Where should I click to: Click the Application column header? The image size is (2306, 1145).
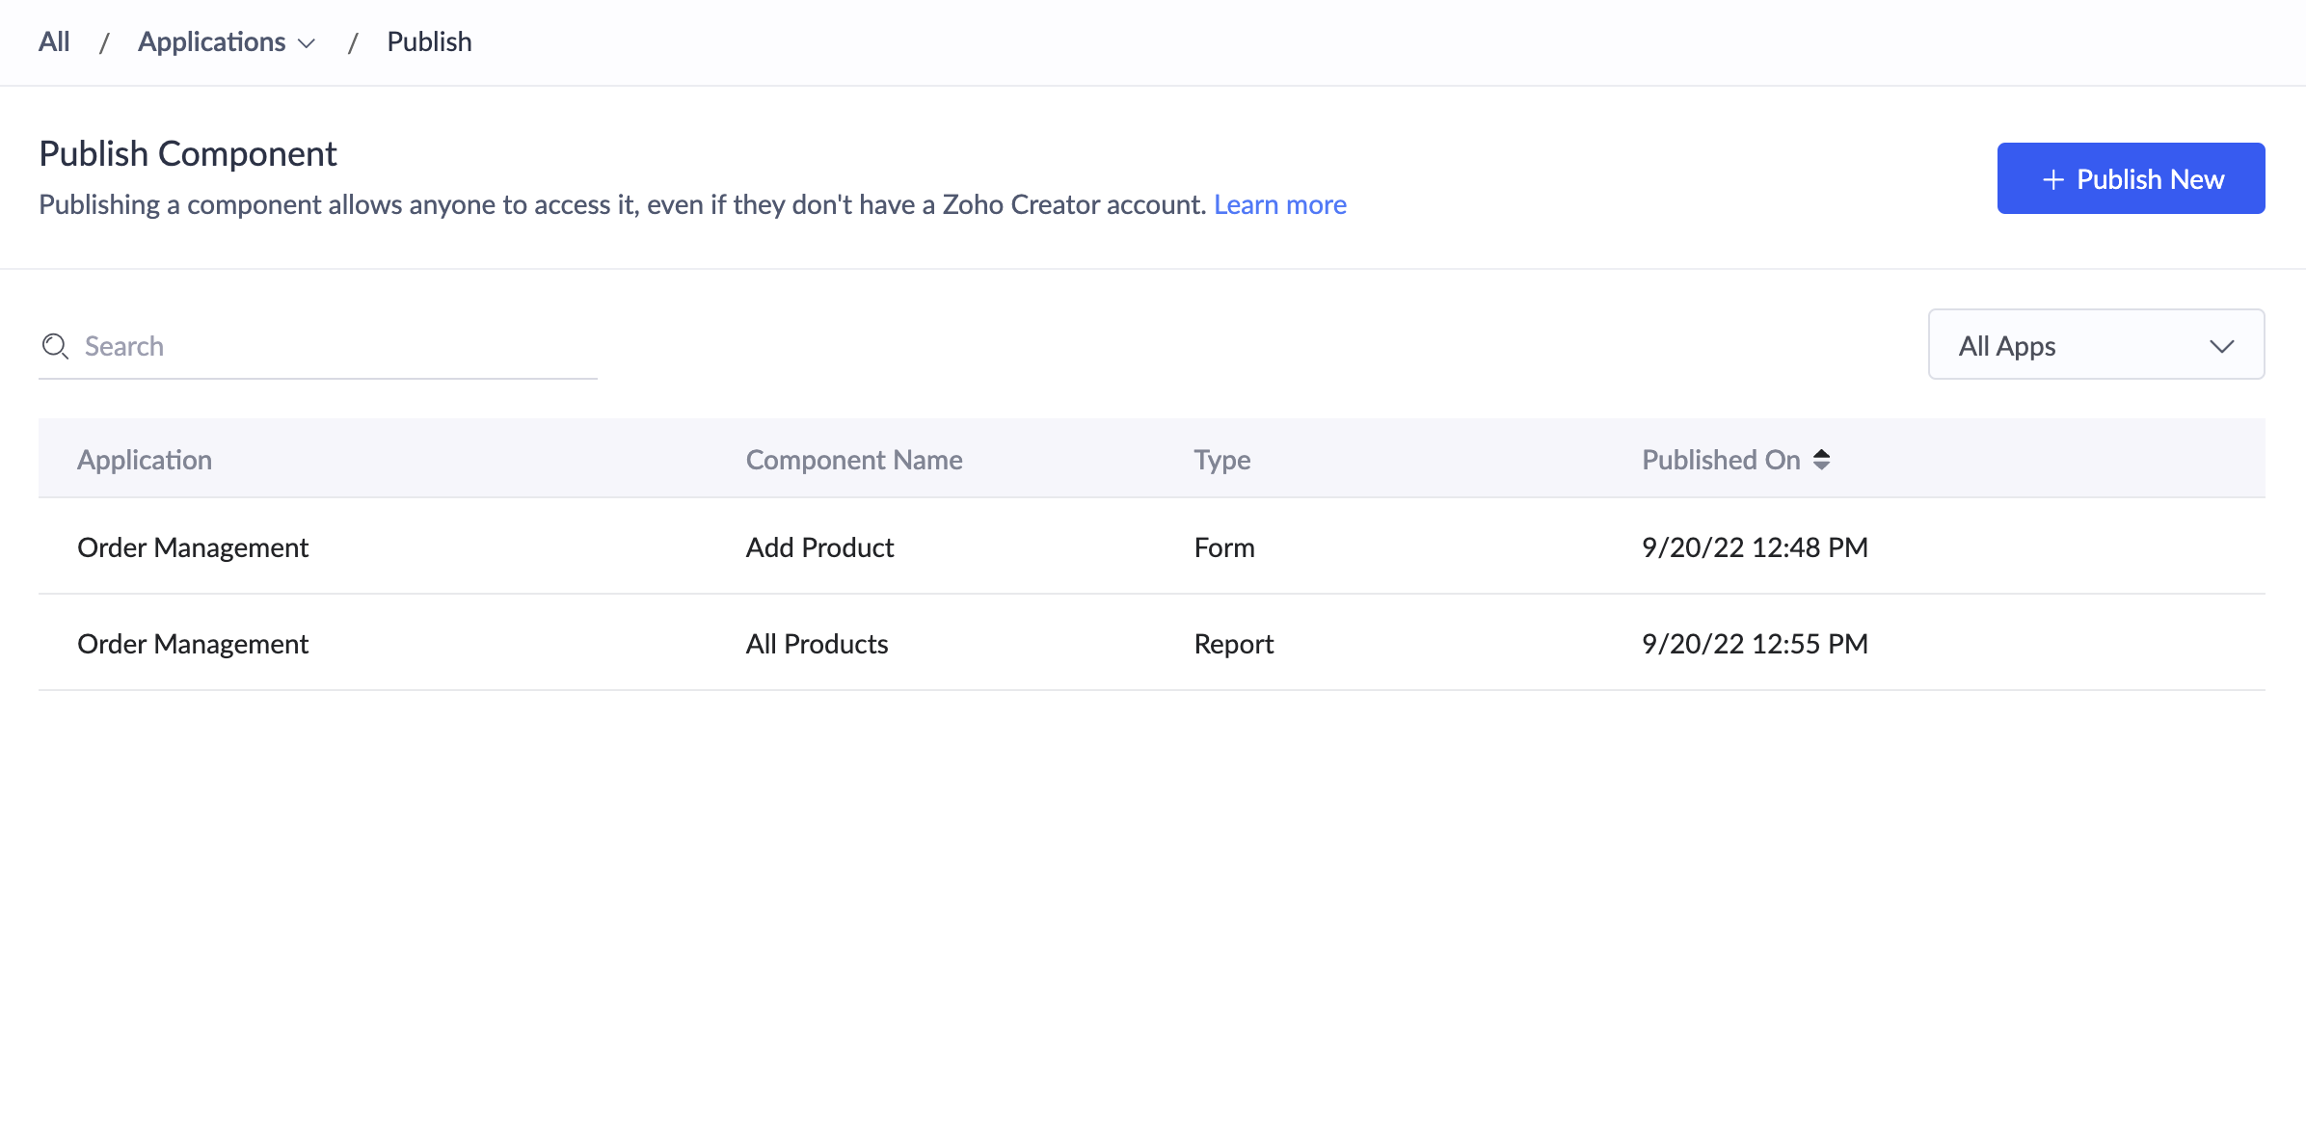pos(145,460)
